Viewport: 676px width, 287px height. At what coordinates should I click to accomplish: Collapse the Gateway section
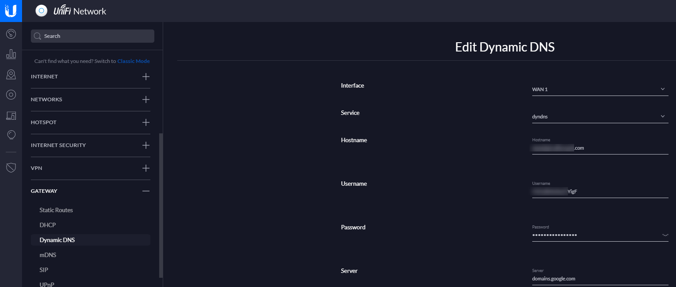point(146,191)
